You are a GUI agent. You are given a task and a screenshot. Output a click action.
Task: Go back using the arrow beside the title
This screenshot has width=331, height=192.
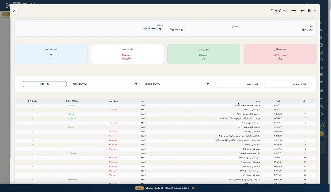click(x=315, y=11)
